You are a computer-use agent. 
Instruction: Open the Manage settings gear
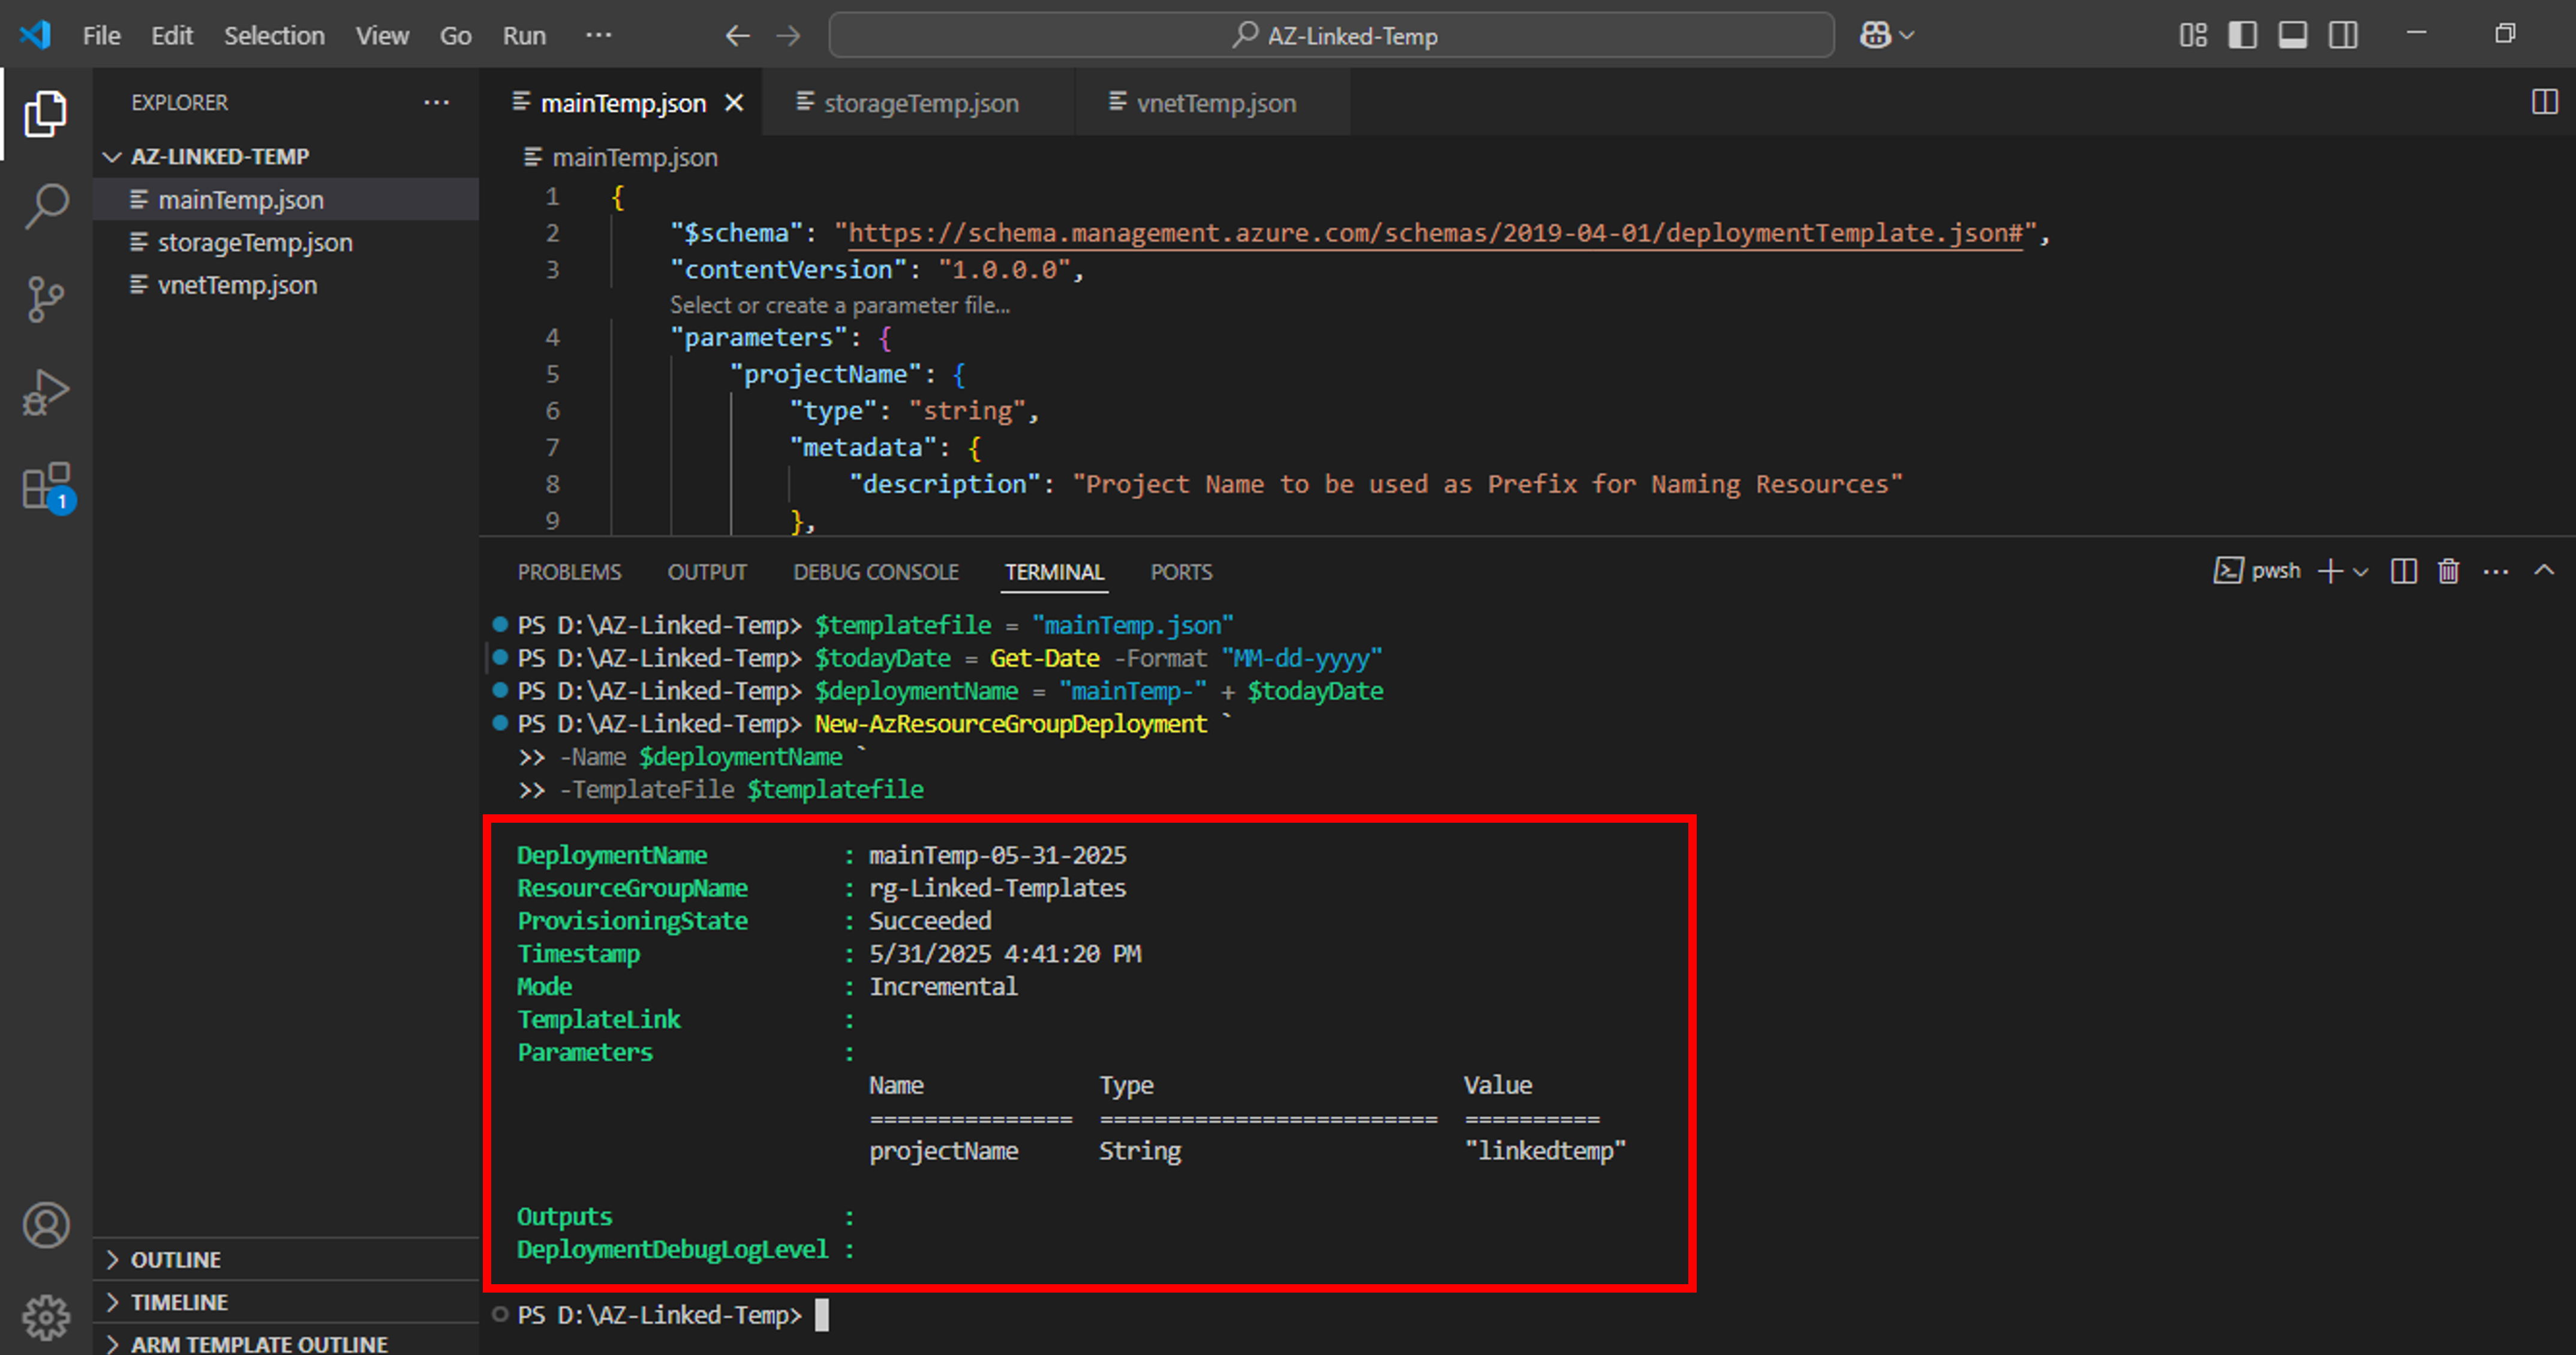tap(45, 1318)
